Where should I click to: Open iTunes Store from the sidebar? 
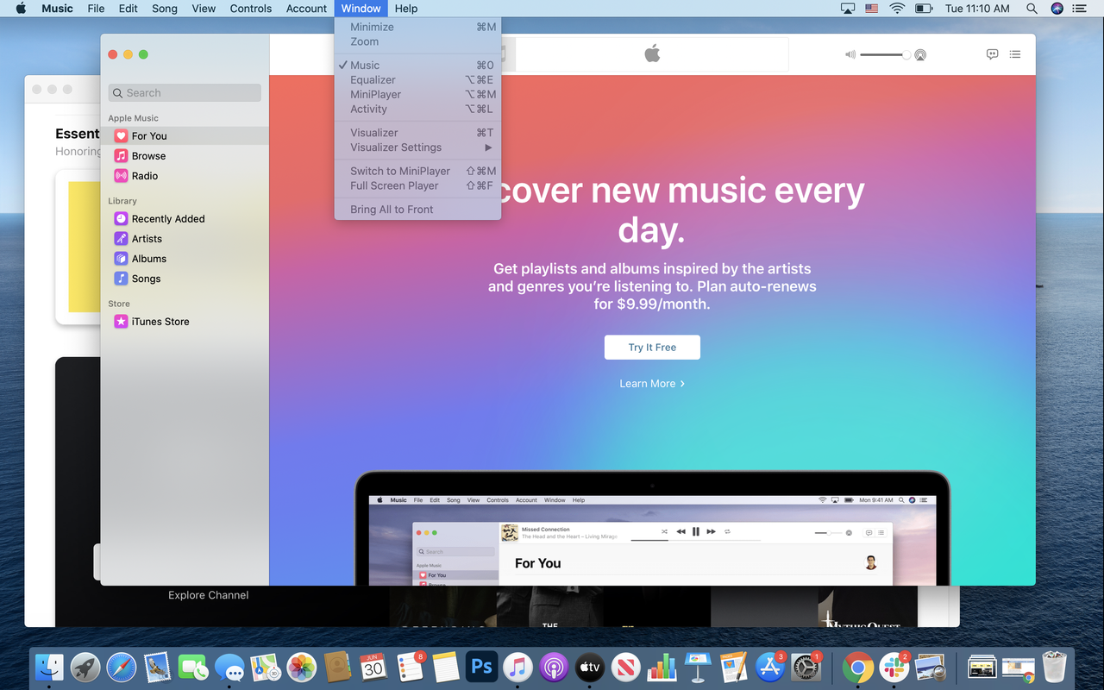(x=184, y=322)
